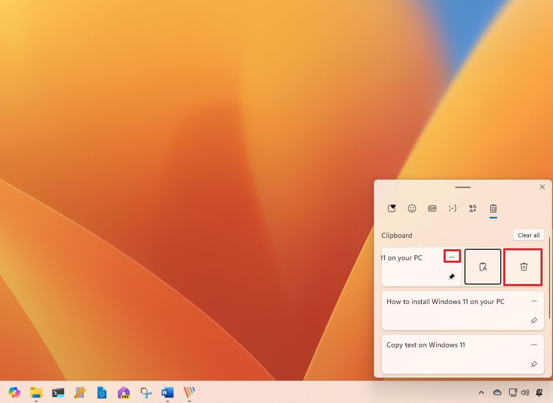Paste the first item as plain text

tap(482, 267)
